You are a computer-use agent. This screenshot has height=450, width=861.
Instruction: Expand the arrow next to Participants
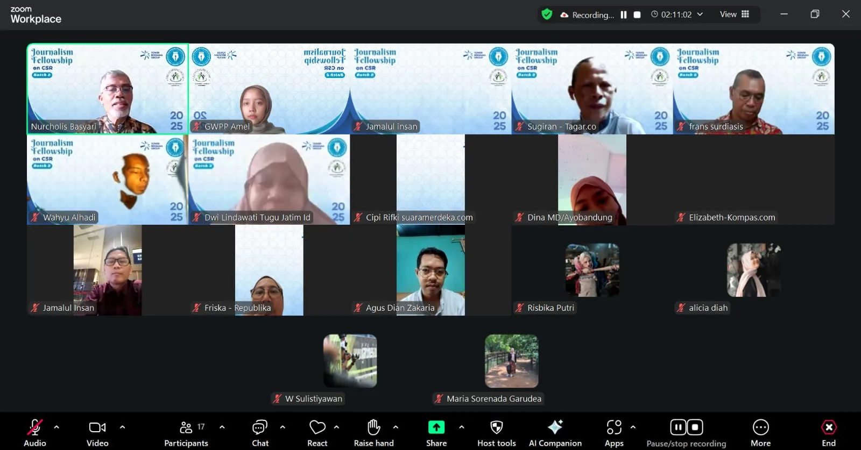click(222, 427)
